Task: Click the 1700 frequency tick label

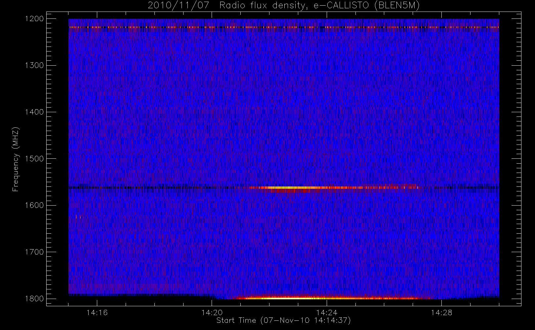Action: pos(34,252)
